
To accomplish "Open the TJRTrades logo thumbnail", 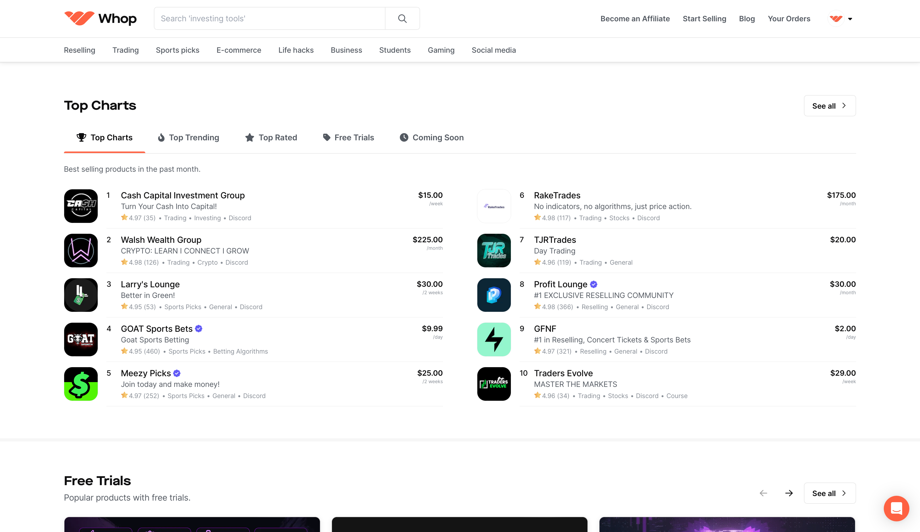I will tap(494, 251).
